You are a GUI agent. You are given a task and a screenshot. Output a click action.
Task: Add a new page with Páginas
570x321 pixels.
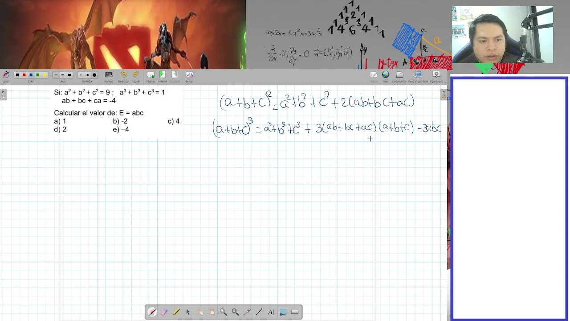click(151, 75)
